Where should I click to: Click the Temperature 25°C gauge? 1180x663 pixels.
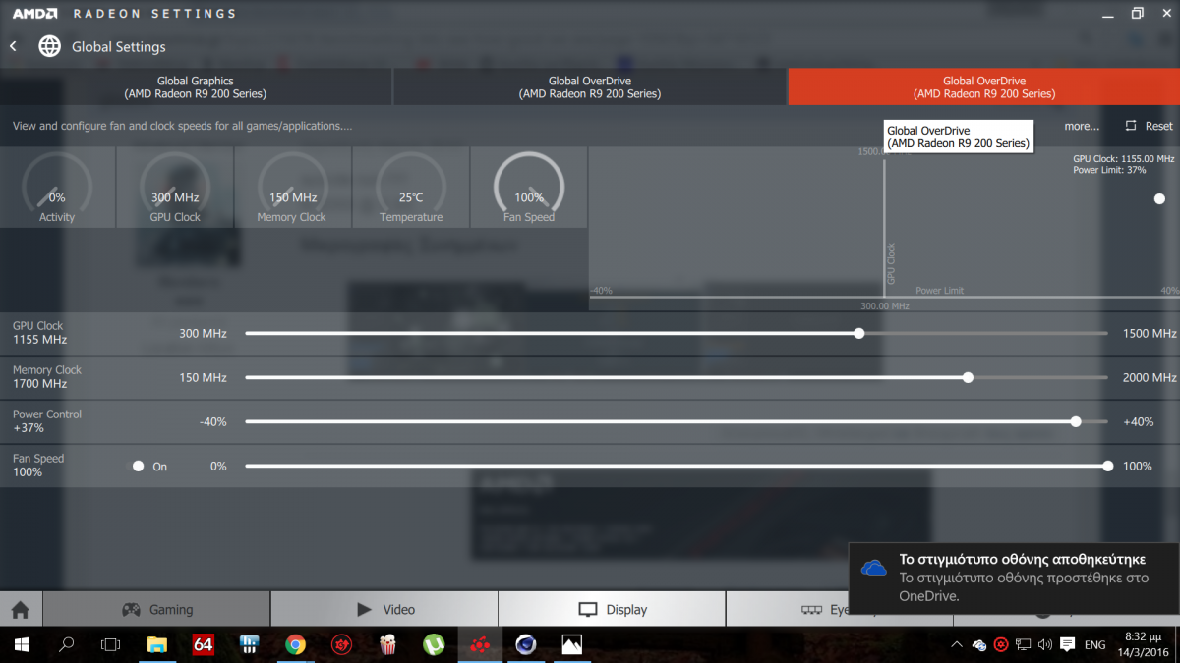click(x=411, y=188)
